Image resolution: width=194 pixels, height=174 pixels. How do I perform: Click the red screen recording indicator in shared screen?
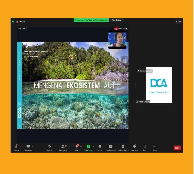point(116,29)
